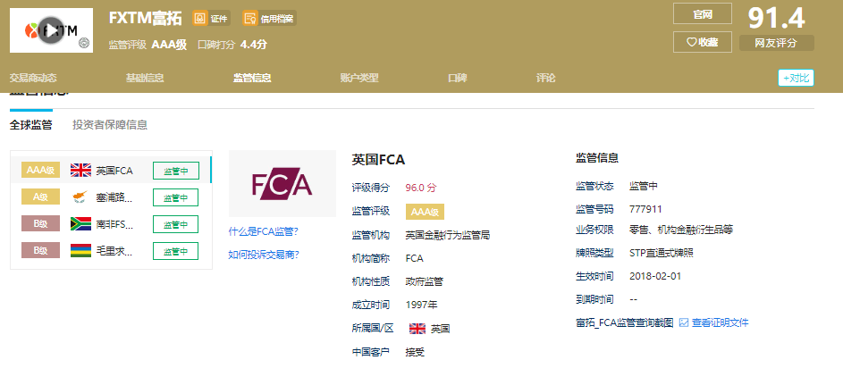
Task: Click the FXTM富拓 broker title
Action: click(x=145, y=18)
